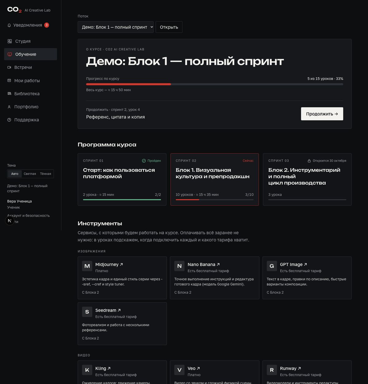The height and width of the screenshot is (384, 368).
Task: Click the notifications bell icon
Action: point(9,25)
